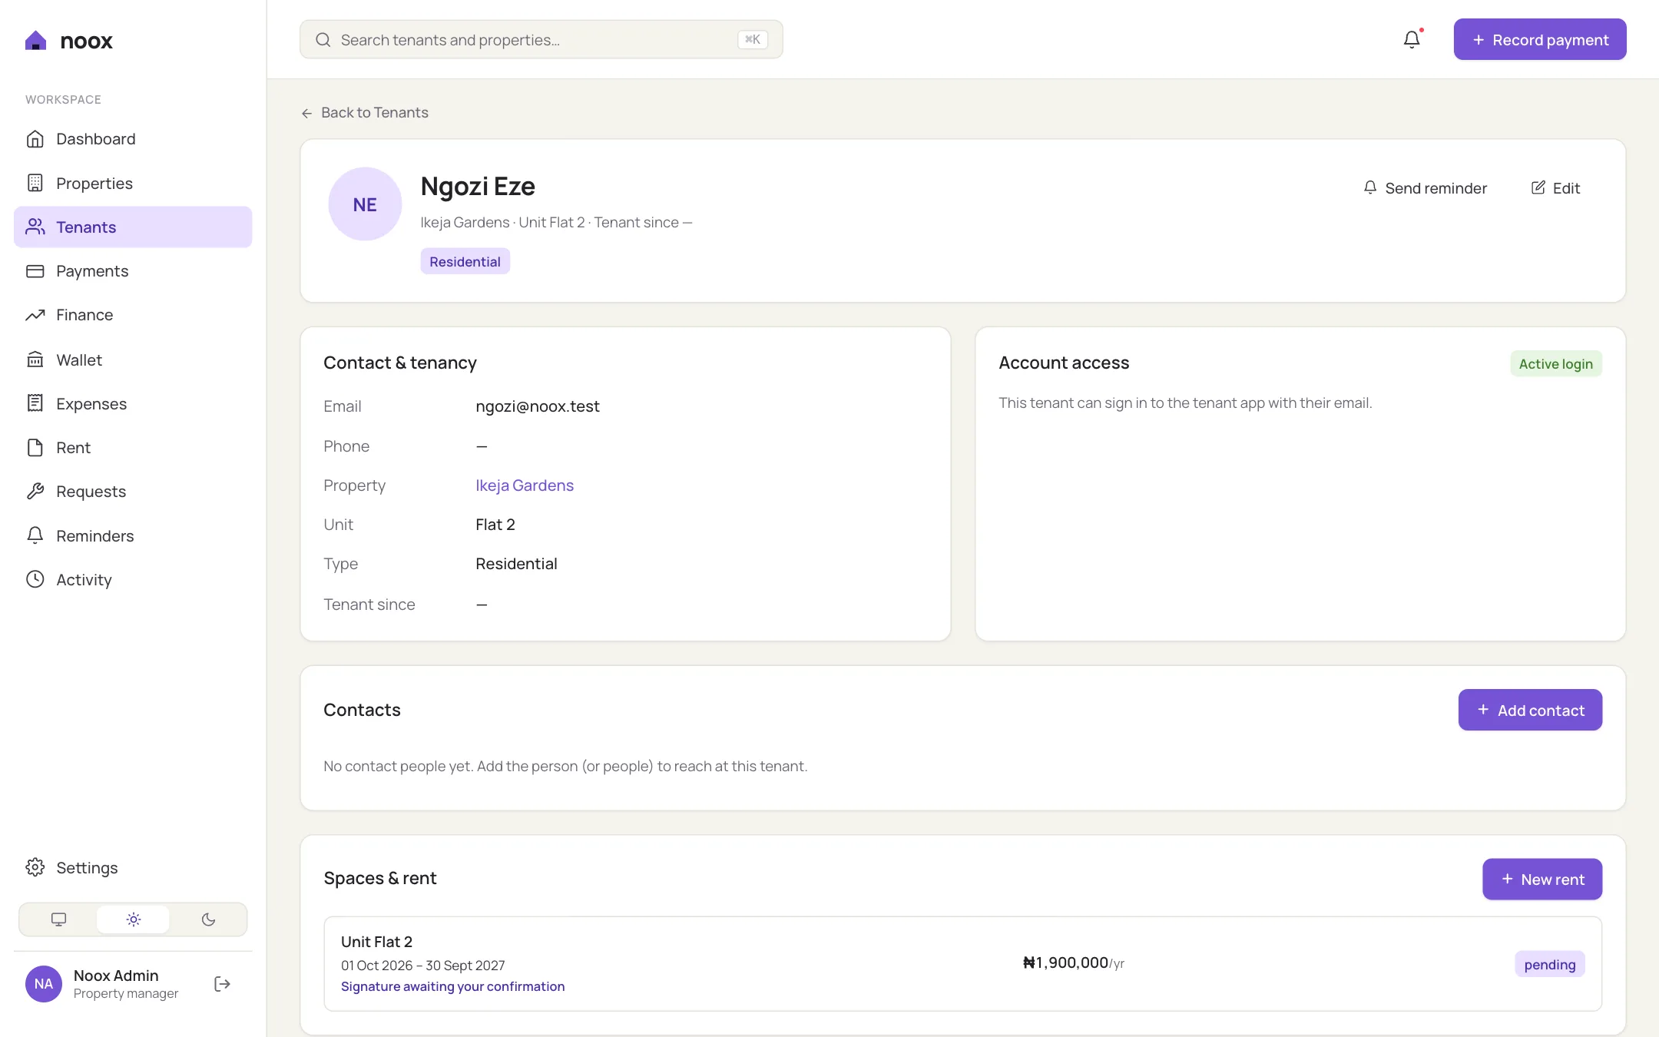This screenshot has height=1037, width=1659.
Task: Open the Activity menu item
Action: 133,579
